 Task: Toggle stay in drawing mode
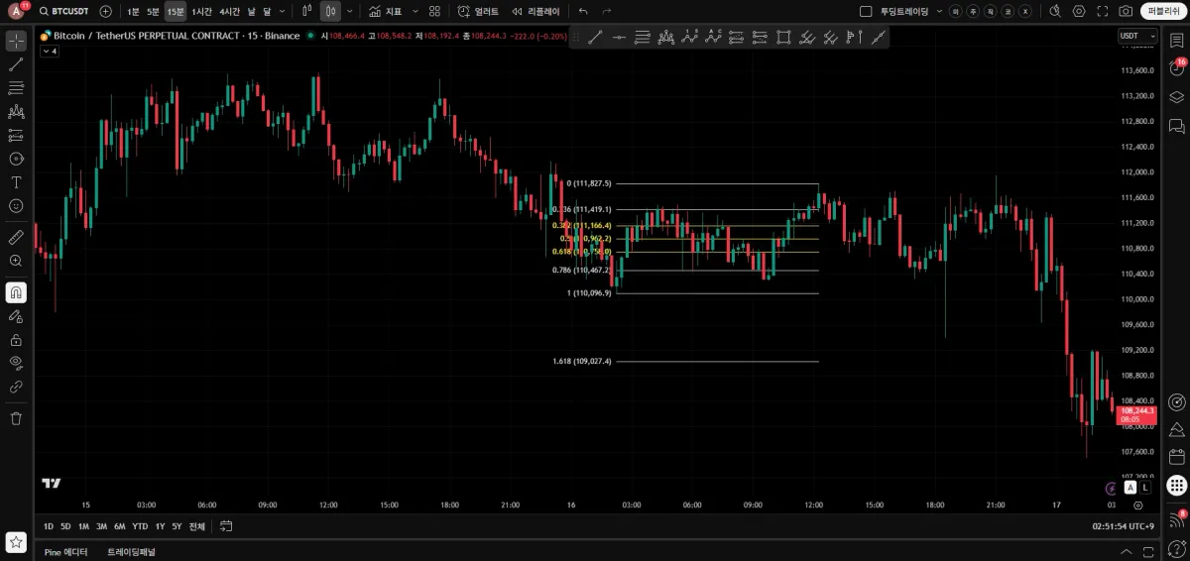[x=16, y=316]
